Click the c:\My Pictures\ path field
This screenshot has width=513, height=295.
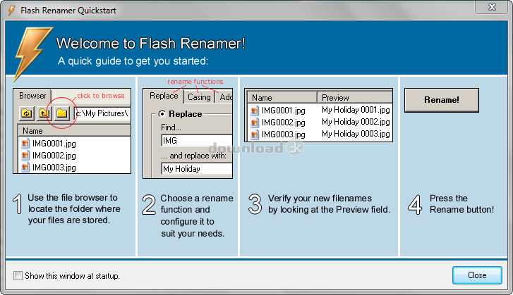pos(102,113)
